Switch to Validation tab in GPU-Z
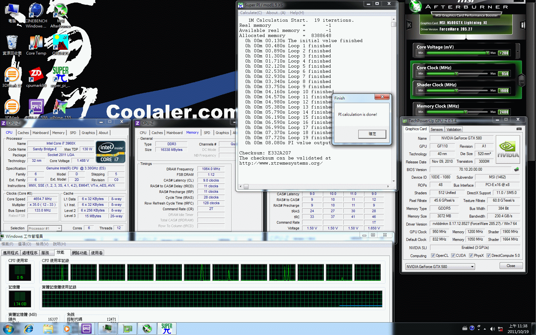 click(454, 130)
